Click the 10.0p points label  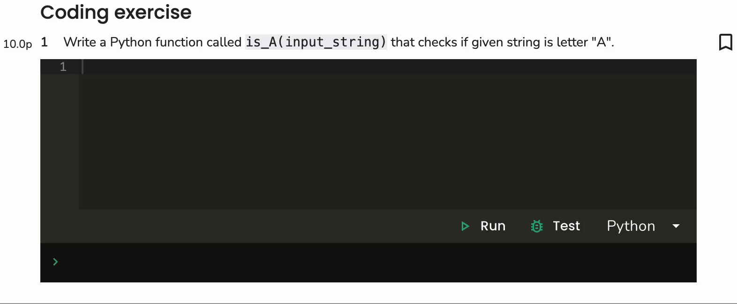(18, 44)
